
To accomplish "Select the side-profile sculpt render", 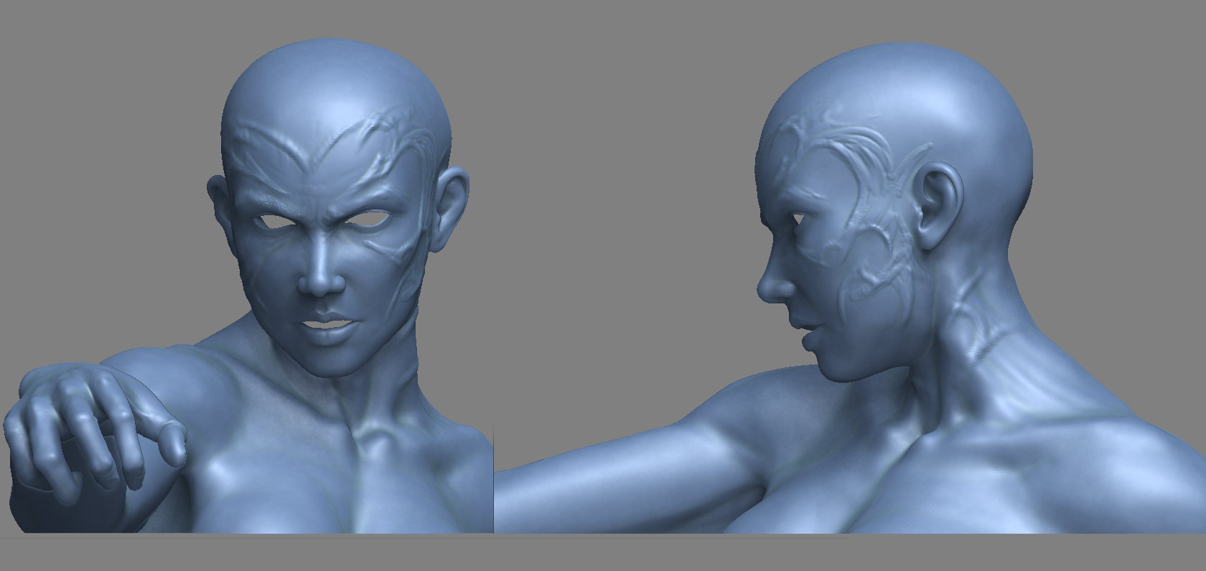I will [850, 288].
